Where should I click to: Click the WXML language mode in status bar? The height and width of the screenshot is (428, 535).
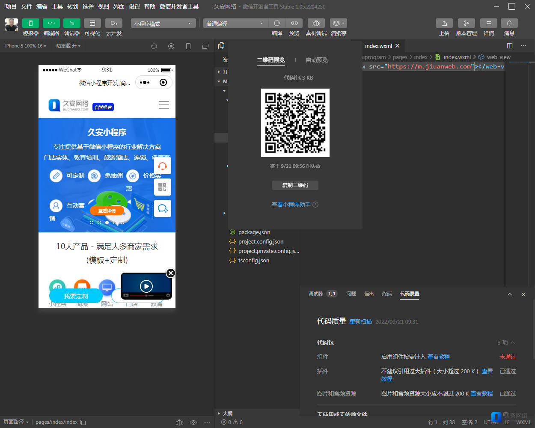(x=523, y=422)
